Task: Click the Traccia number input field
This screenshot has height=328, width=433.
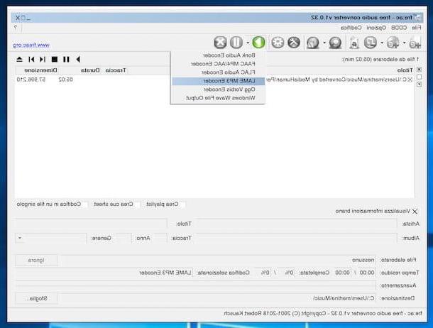Action: (x=159, y=238)
